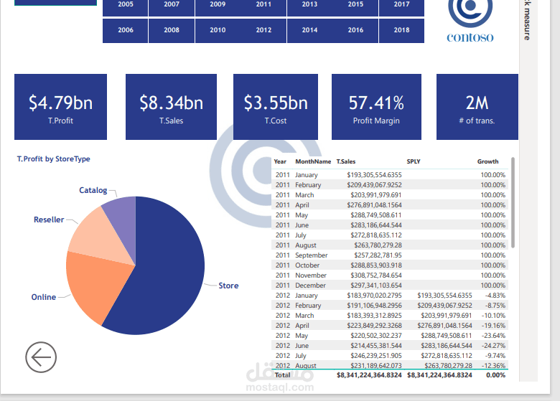Click the Total row label
Image resolution: width=560 pixels, height=401 pixels.
pos(282,375)
